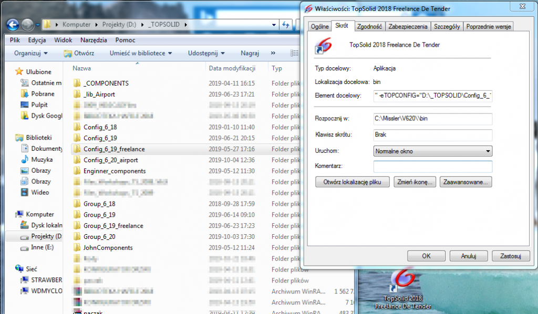Select the Config_6_19 folder
The width and height of the screenshot is (538, 314).
point(100,138)
